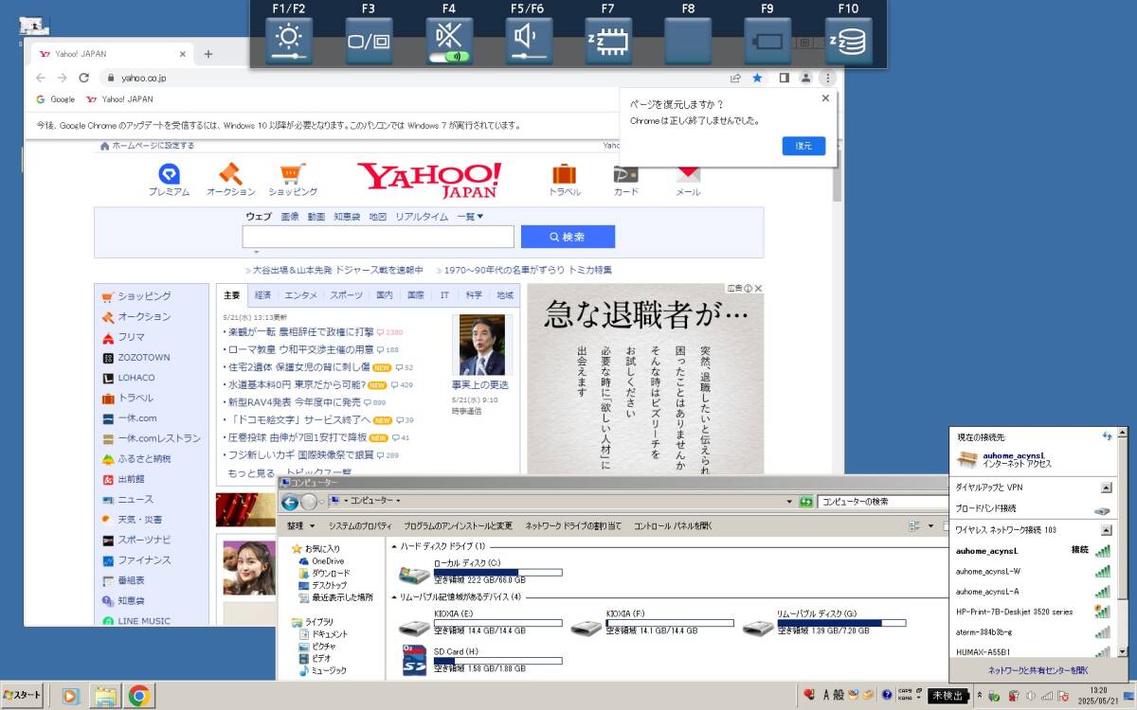Click the Chrome reload button
The image size is (1137, 710).
84,78
